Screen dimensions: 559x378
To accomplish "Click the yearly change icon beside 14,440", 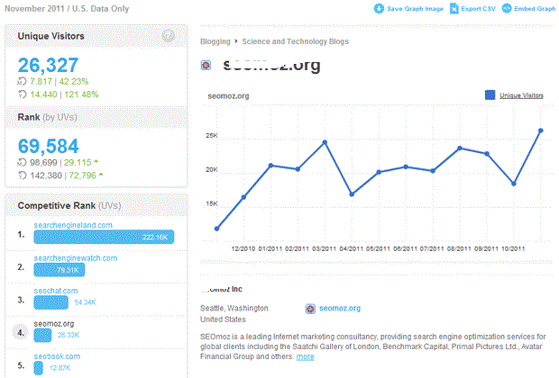I will coord(23,94).
